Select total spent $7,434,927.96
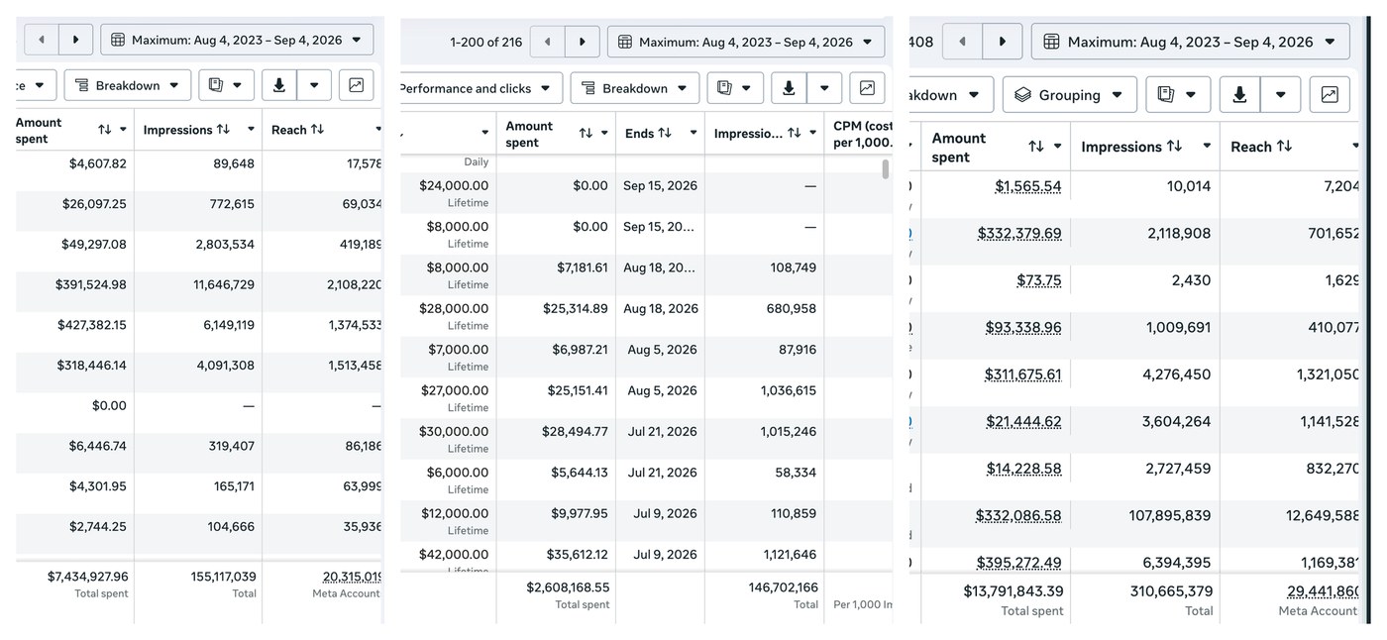 88,577
